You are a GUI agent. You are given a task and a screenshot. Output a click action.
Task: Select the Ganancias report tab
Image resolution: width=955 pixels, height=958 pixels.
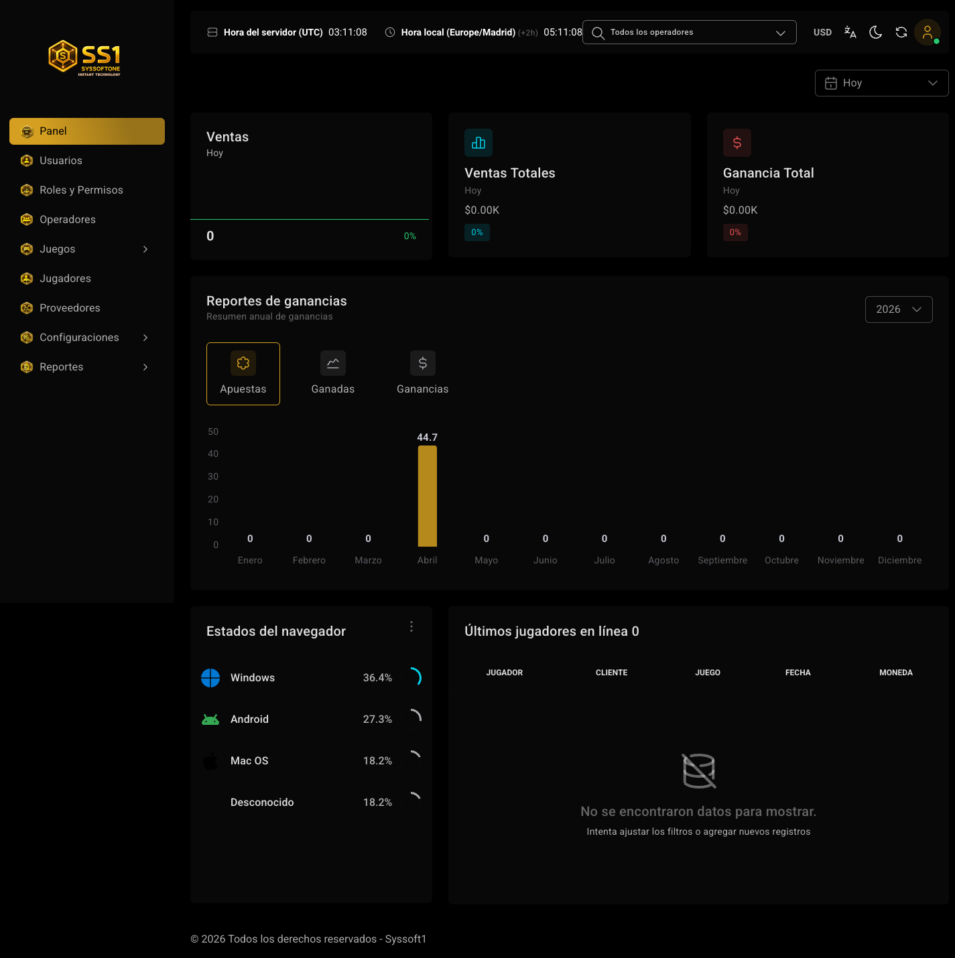[x=423, y=374]
